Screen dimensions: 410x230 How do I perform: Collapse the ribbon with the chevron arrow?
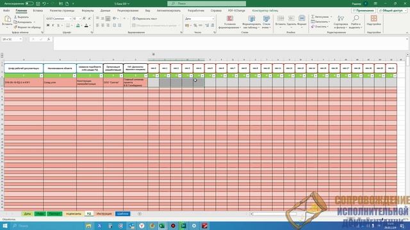[407, 33]
